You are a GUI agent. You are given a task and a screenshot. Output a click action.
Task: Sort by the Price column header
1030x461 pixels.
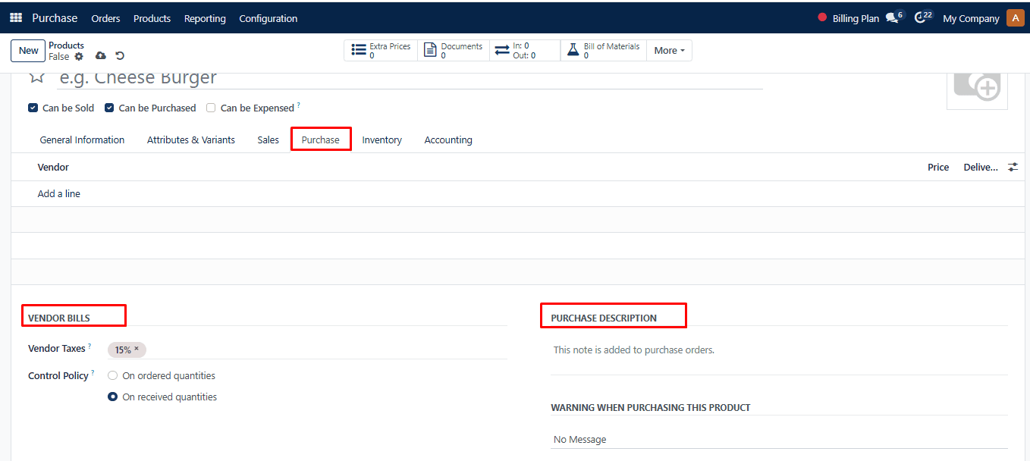[938, 167]
